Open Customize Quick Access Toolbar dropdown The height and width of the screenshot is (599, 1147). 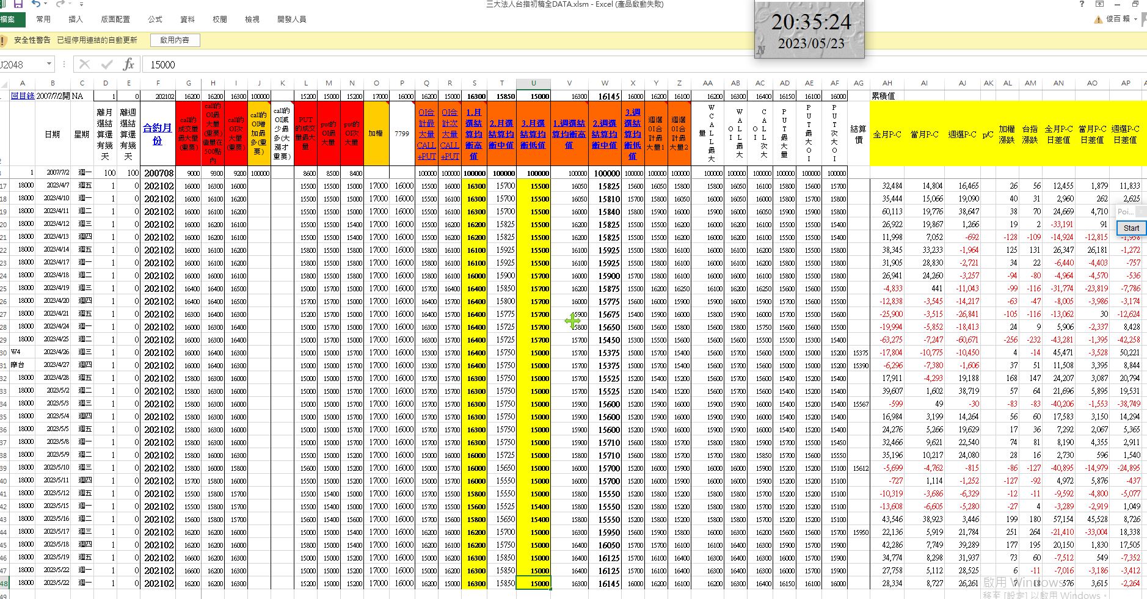81,4
